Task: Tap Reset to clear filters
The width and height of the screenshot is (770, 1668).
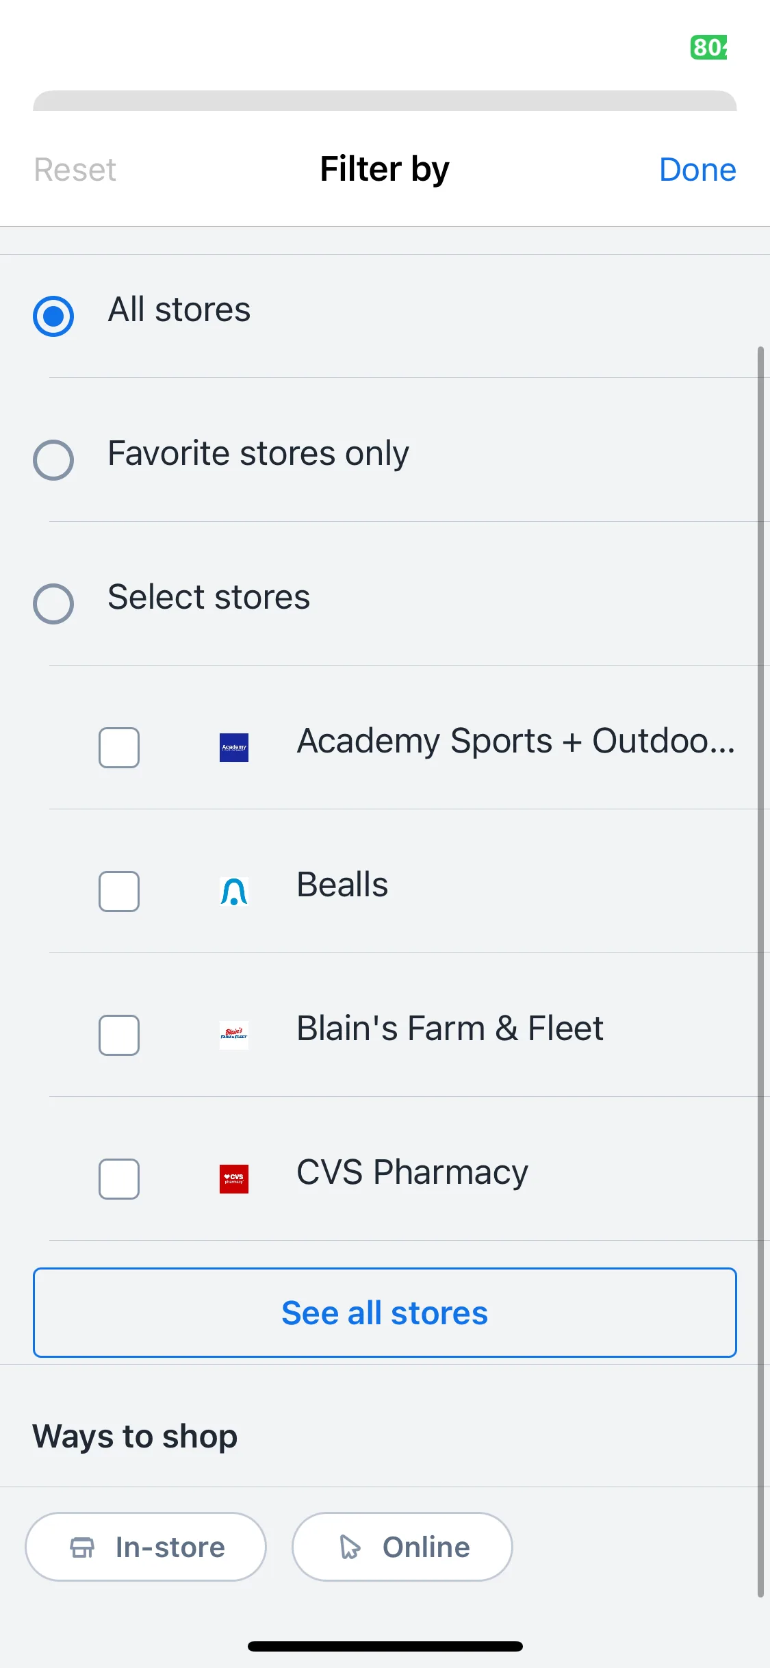Action: point(75,169)
